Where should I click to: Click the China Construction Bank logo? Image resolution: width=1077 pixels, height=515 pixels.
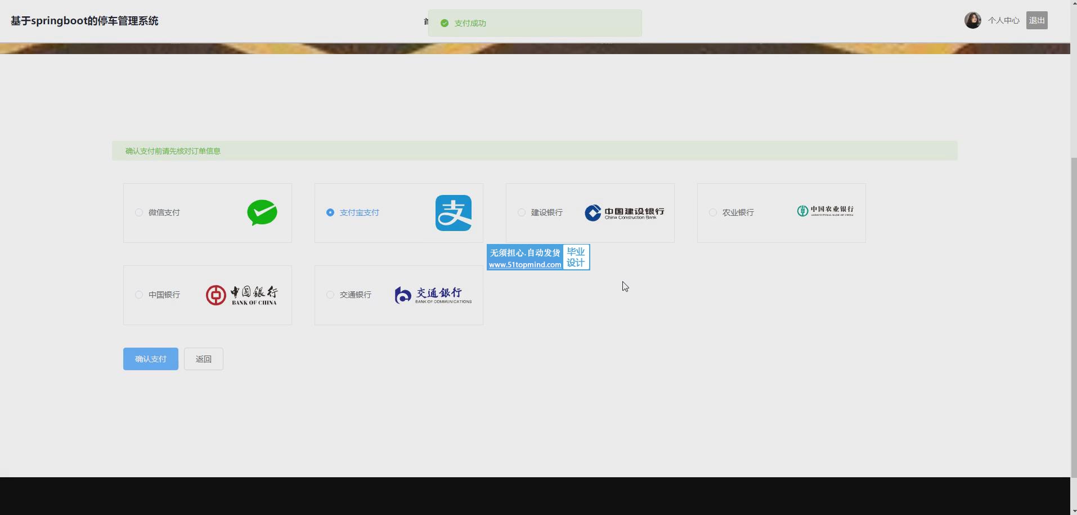625,213
